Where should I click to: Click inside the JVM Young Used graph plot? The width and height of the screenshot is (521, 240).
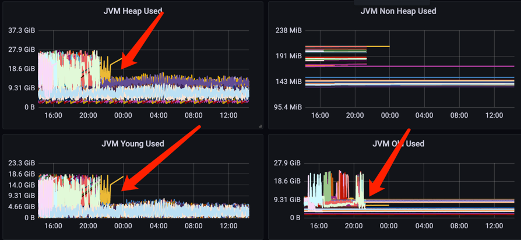[x=143, y=190]
